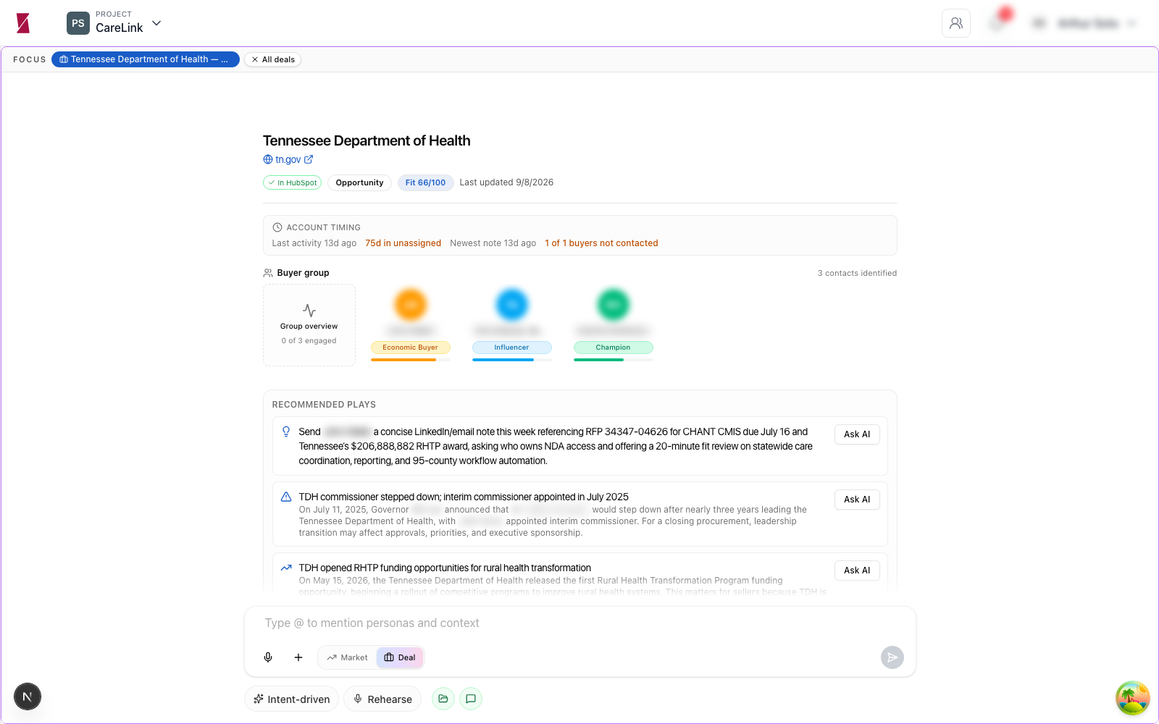Viewport: 1159px width, 724px height.
Task: Expand the user account menu chevron
Action: tap(1131, 23)
